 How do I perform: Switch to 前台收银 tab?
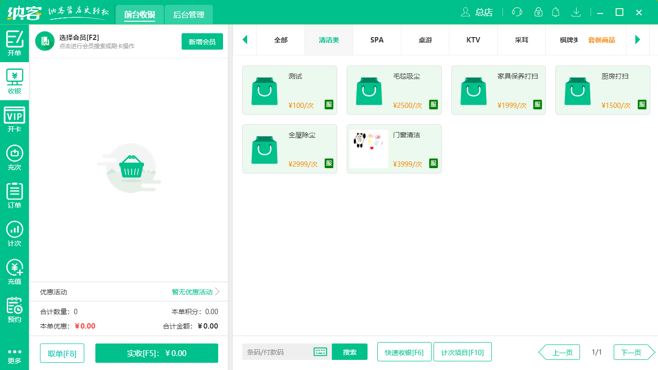click(140, 14)
